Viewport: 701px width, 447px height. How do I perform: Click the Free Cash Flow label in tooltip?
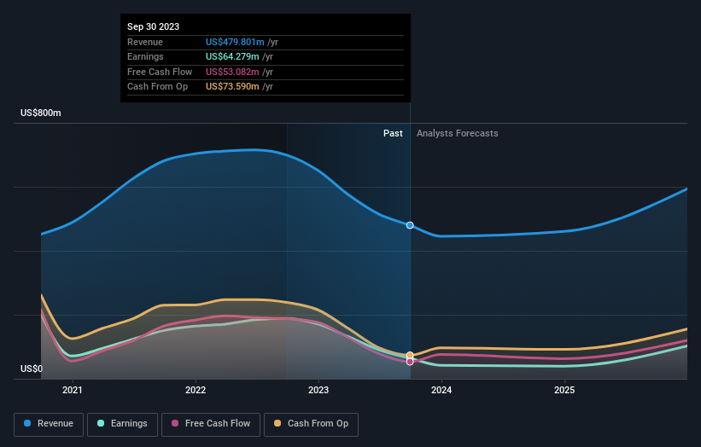(160, 72)
